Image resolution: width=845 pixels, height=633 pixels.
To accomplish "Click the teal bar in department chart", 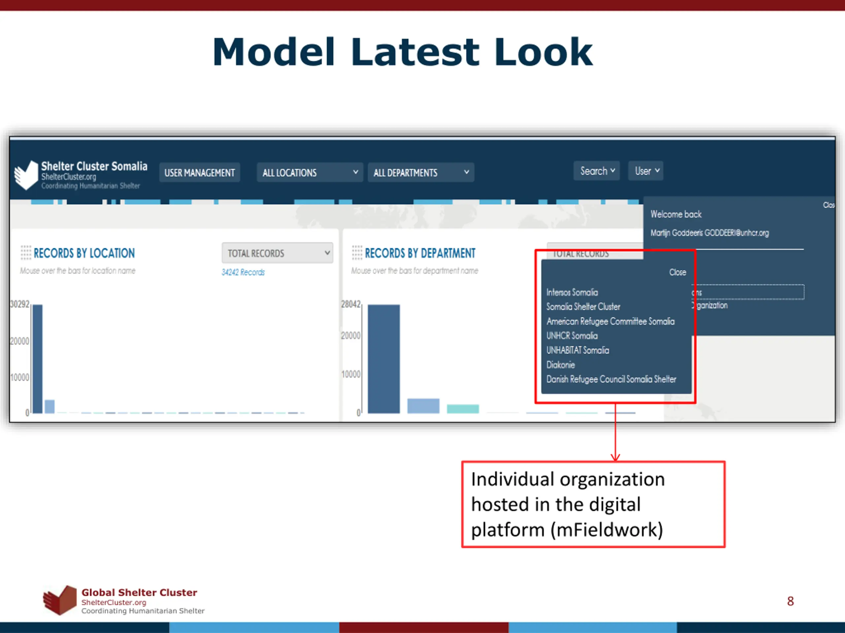I will (x=463, y=408).
